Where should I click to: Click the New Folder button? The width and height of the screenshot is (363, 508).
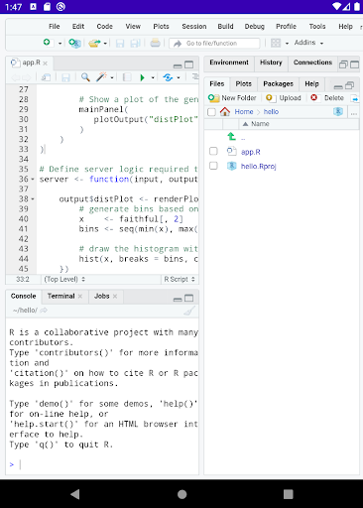(x=232, y=98)
